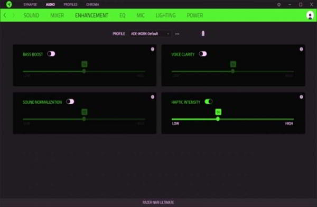Open the CHROMA top menu
317x207 pixels.
pos(92,4)
